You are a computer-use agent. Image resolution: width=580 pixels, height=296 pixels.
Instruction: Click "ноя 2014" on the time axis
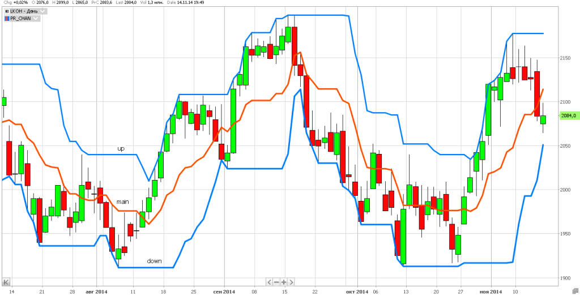pos(490,291)
